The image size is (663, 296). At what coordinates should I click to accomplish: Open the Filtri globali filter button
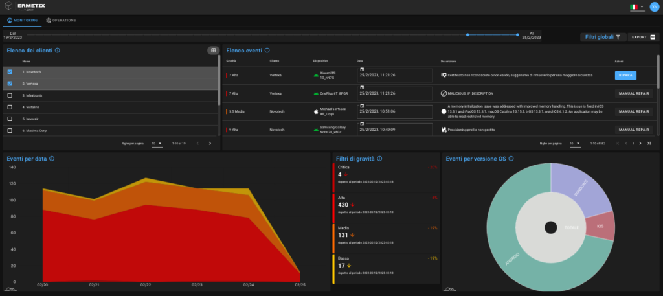(603, 37)
